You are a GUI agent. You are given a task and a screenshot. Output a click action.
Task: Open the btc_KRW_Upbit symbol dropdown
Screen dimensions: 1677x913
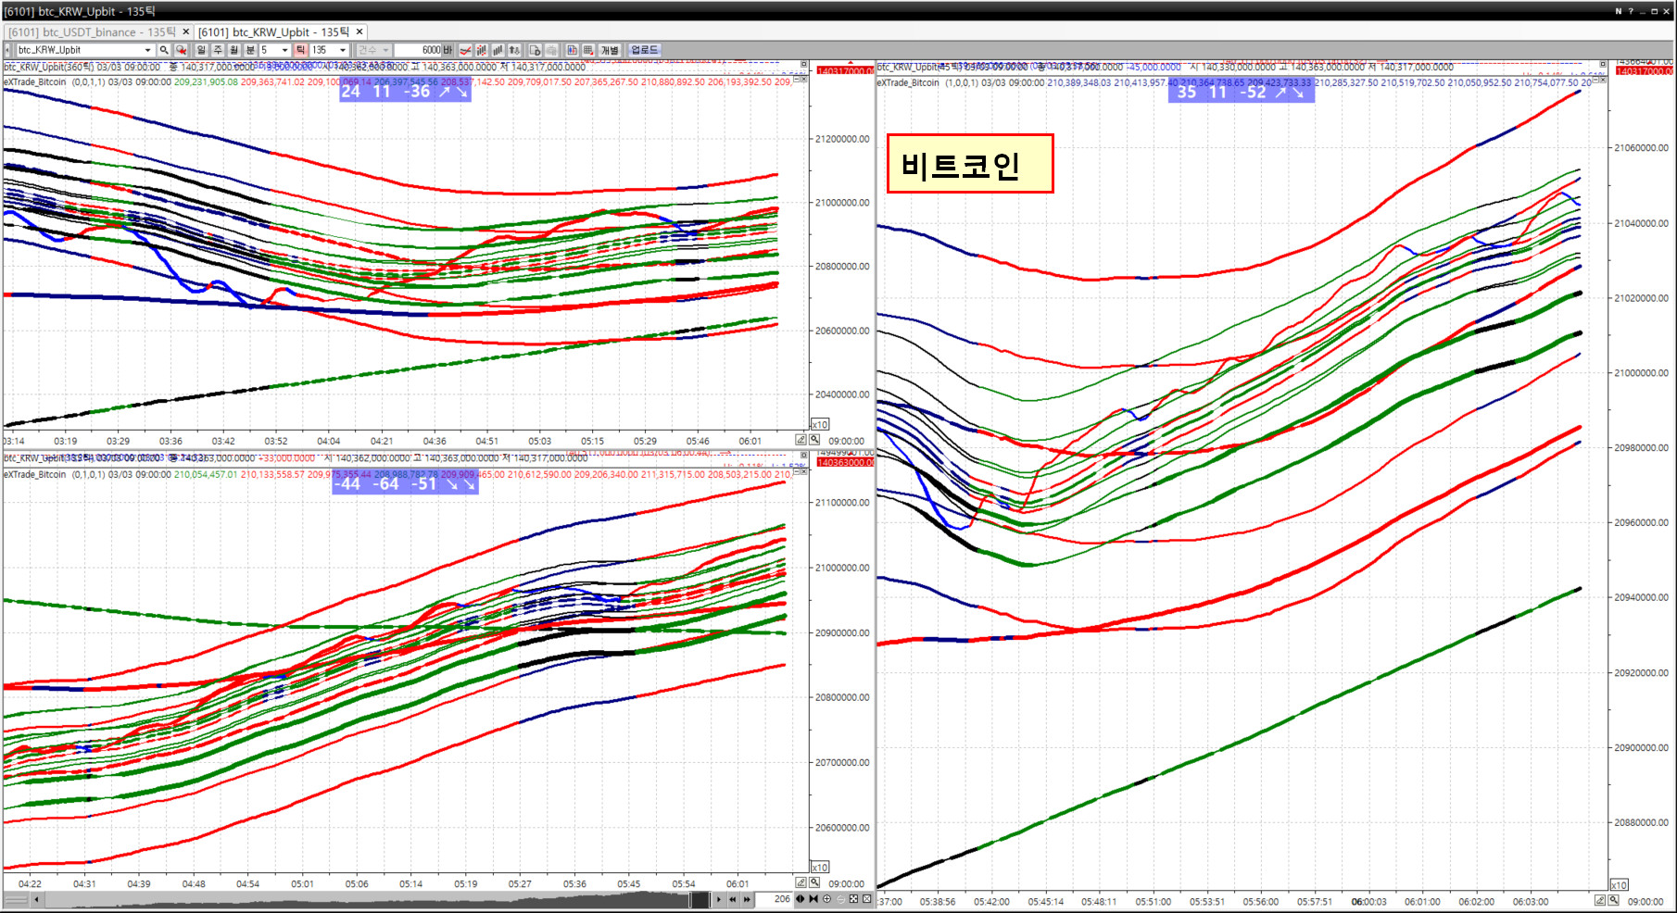147,50
